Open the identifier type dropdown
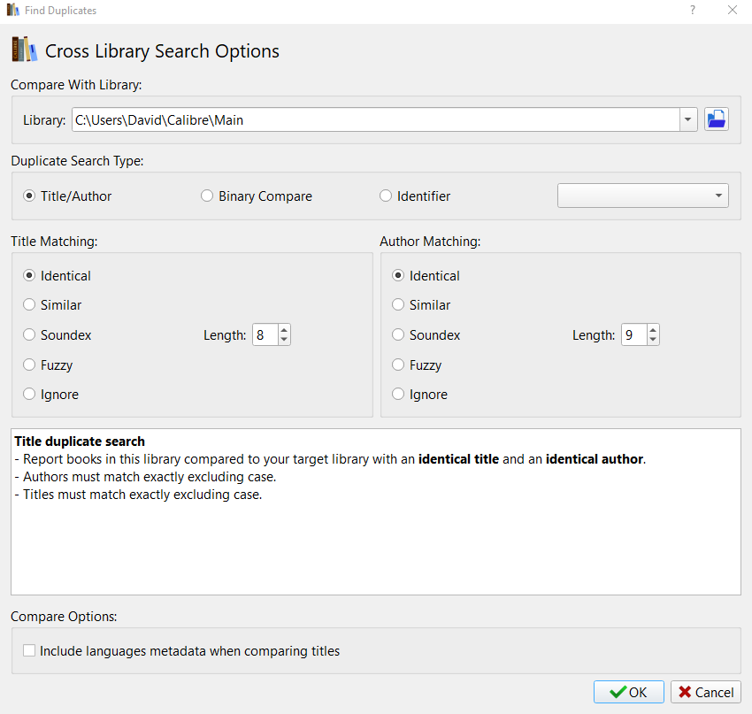Viewport: 752px width, 714px height. 642,196
